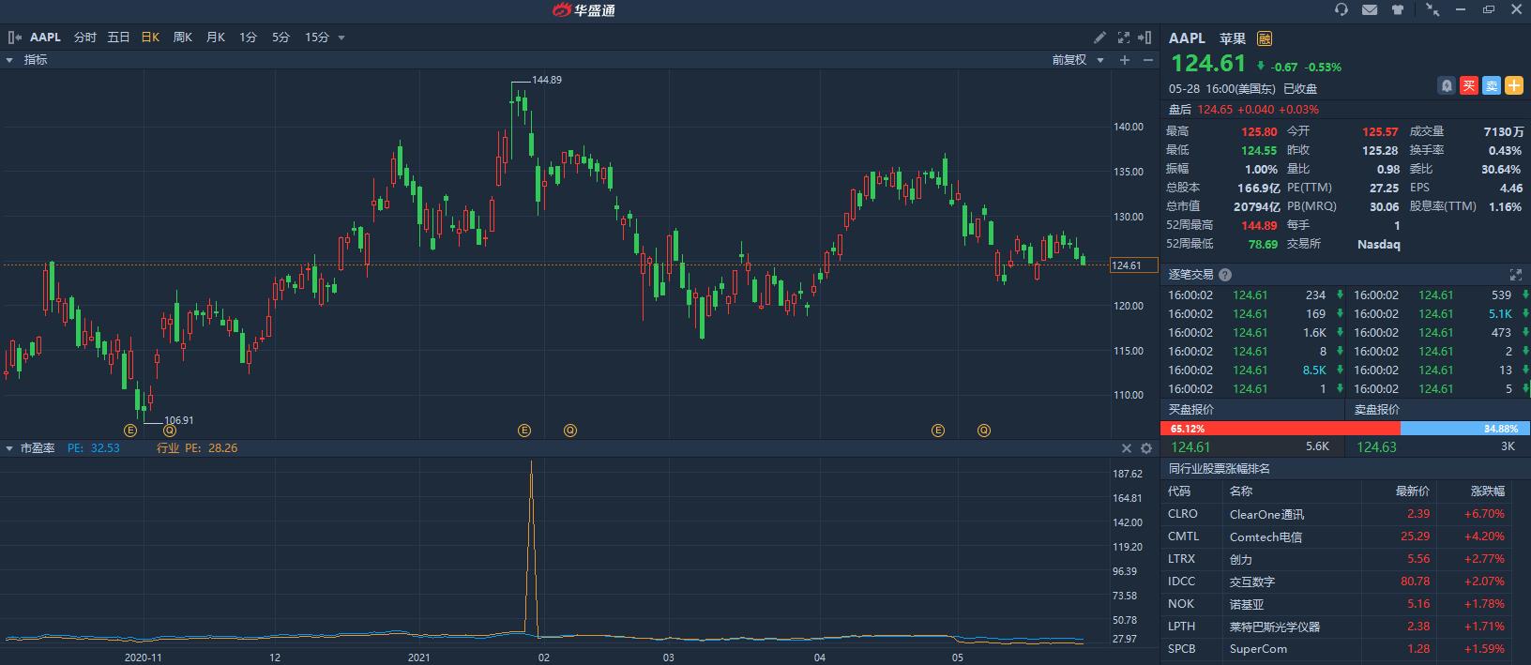
Task: Expand the tick trades panel
Action: point(1515,275)
